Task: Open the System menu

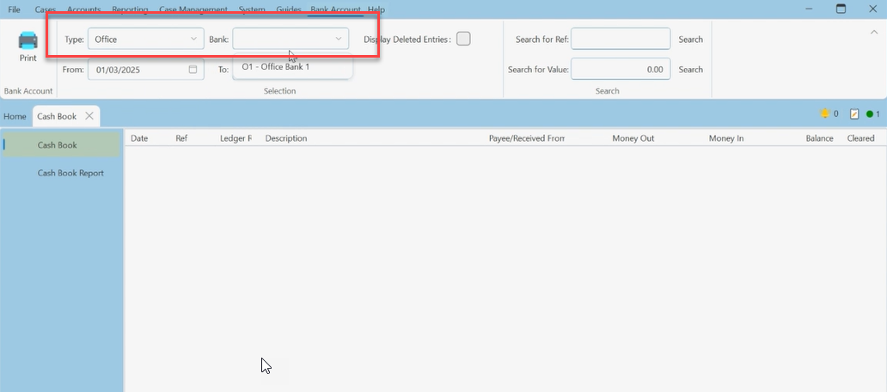Action: pos(252,9)
